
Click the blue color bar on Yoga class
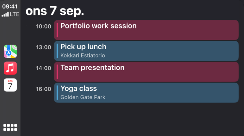tap(57, 92)
